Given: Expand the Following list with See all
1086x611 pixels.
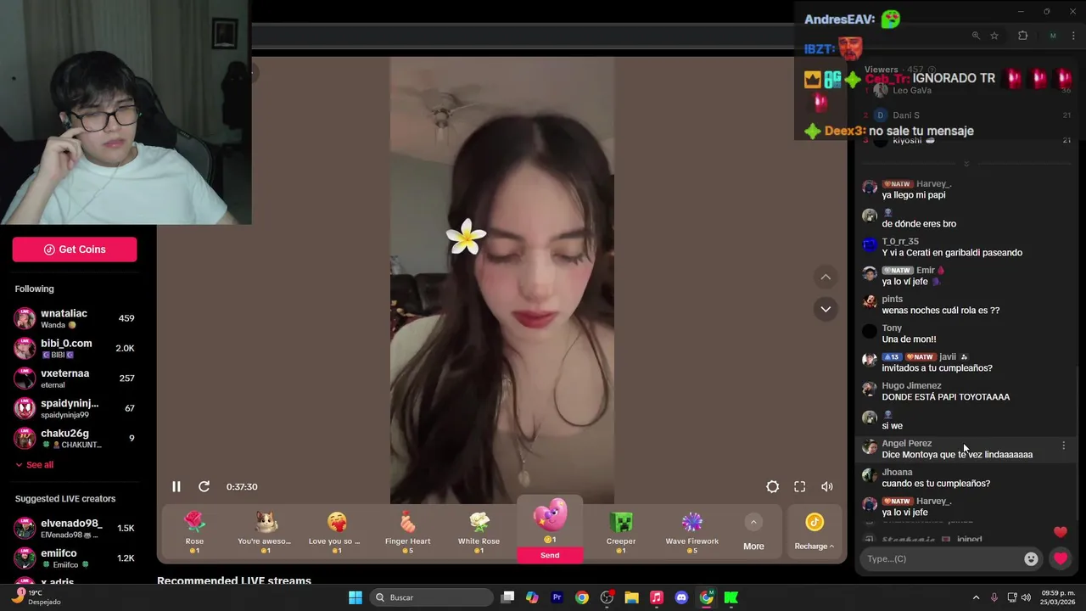Looking at the screenshot, I should (34, 465).
